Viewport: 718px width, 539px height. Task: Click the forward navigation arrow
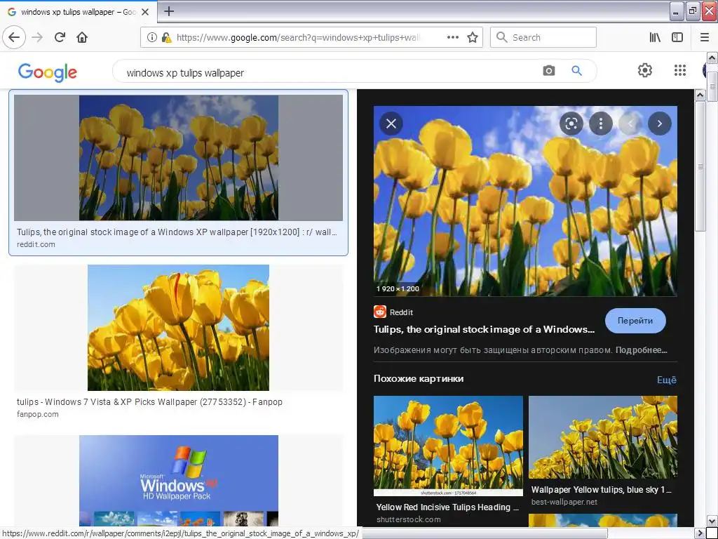tap(37, 37)
